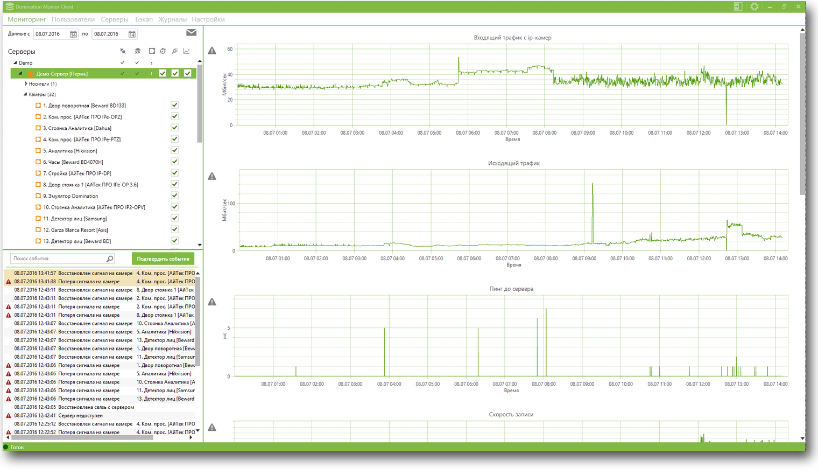The height and width of the screenshot is (474, 818).
Task: Click the stopwatch column icon
Action: (163, 51)
